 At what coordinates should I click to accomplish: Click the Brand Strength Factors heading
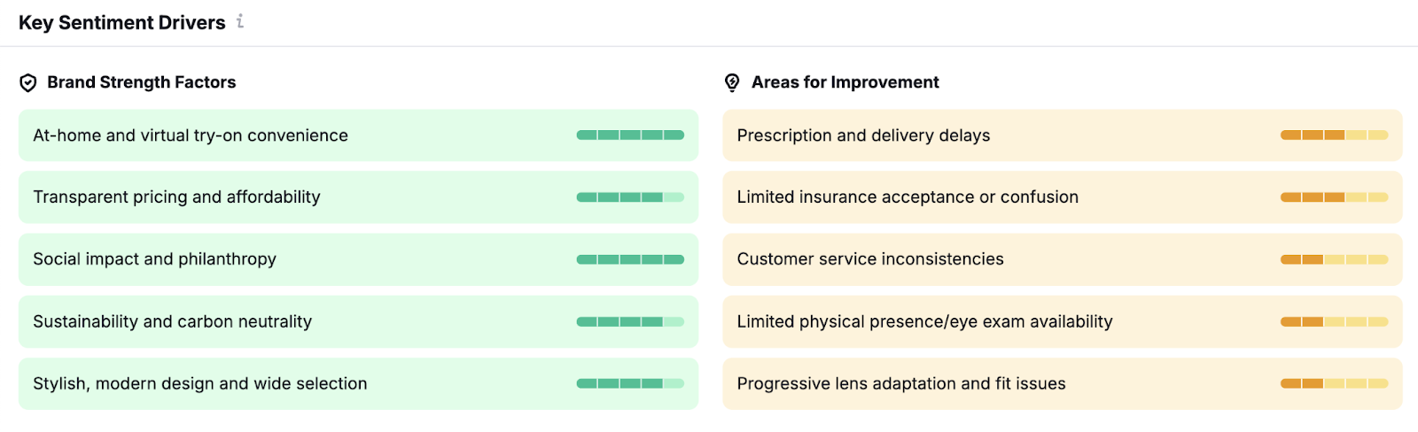tap(142, 82)
